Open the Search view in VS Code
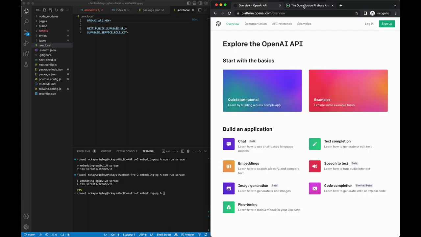This screenshot has width=421, height=237. [x=26, y=22]
